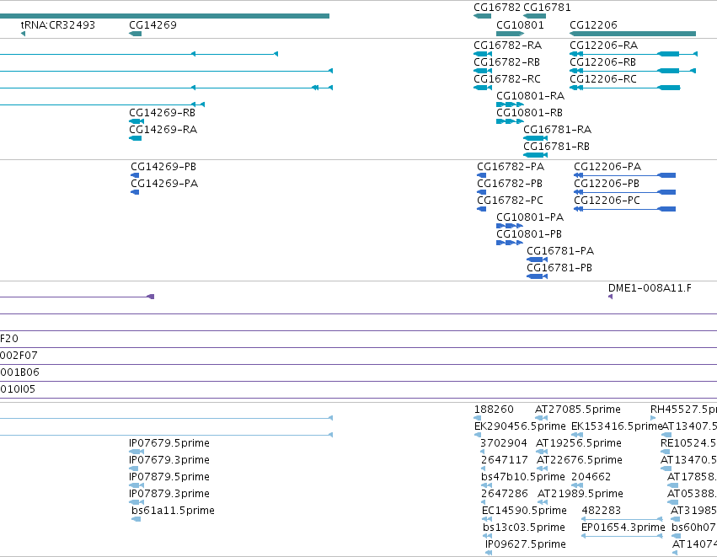This screenshot has width=717, height=557.
Task: Click transcript CG14269-RB label
Action: pos(163,113)
